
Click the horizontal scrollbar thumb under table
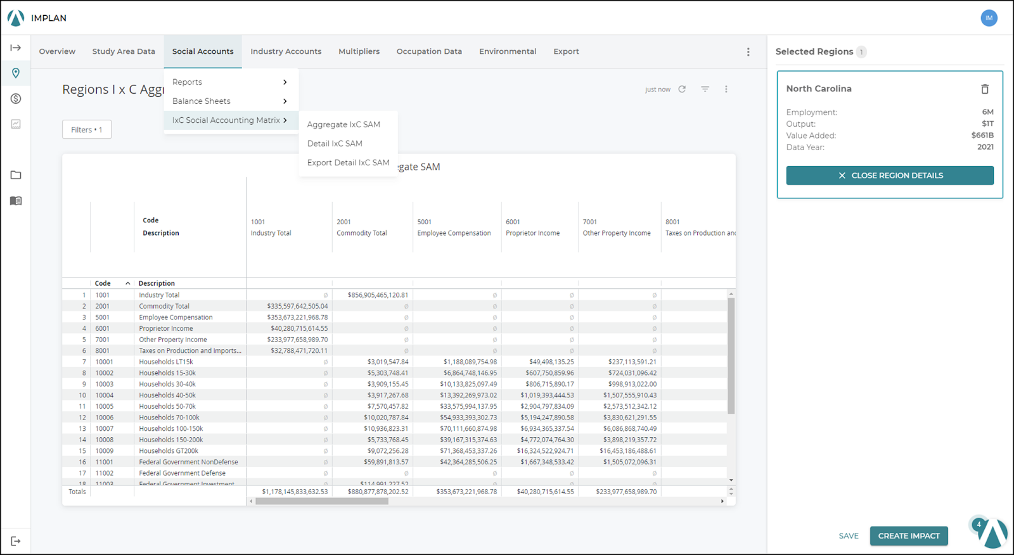pyautogui.click(x=322, y=501)
